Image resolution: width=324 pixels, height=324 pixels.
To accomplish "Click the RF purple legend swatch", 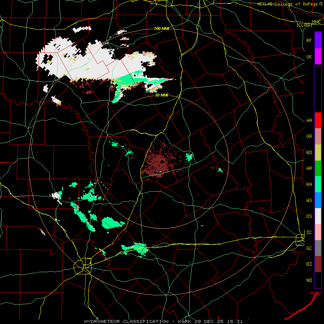I will click(x=318, y=40).
